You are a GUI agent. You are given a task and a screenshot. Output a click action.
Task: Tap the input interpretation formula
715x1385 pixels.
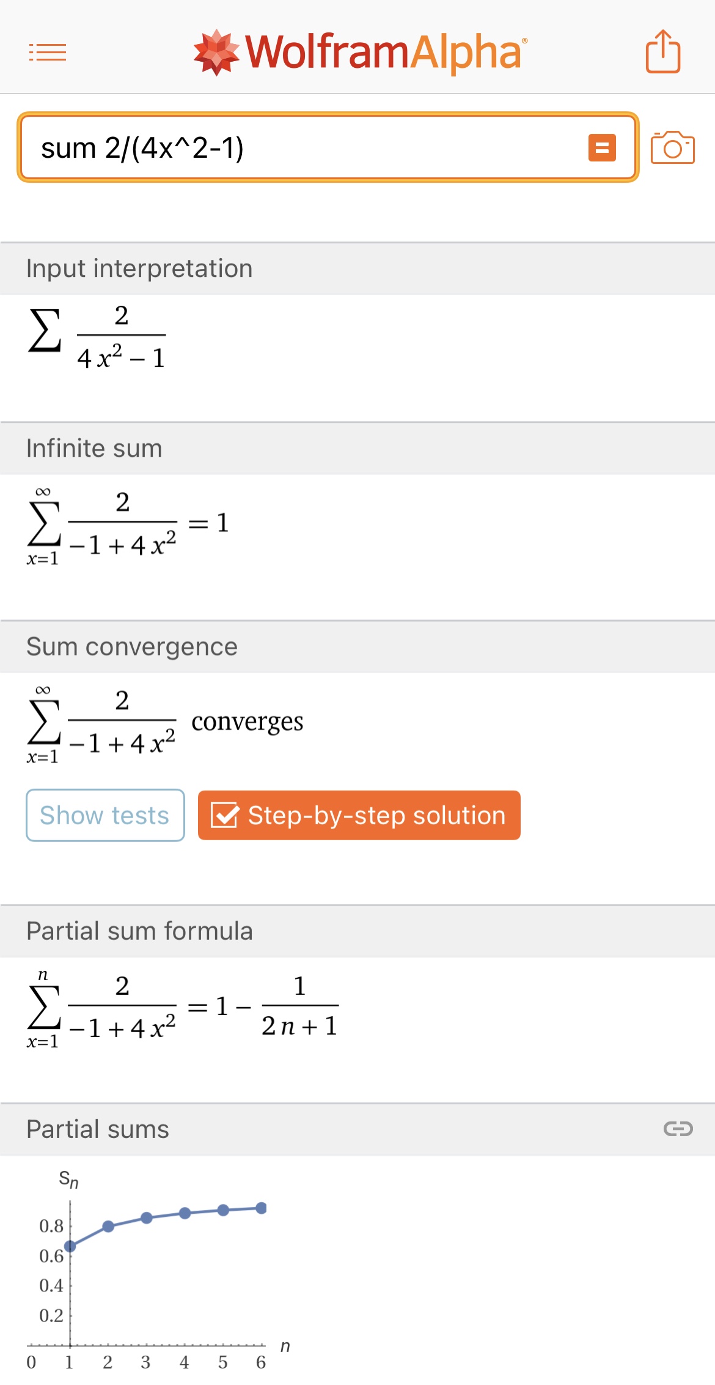point(98,336)
